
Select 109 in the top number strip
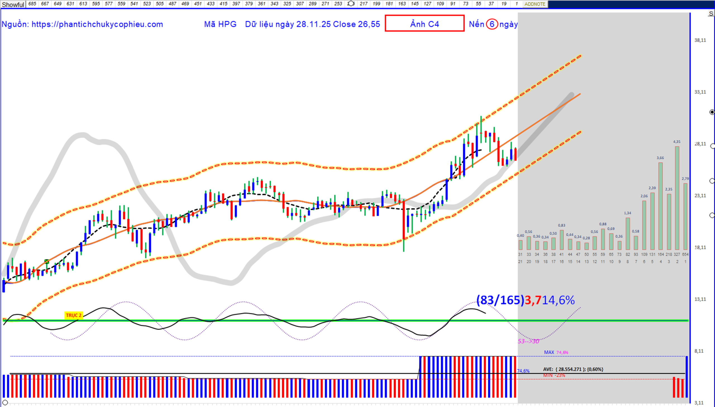(x=440, y=4)
